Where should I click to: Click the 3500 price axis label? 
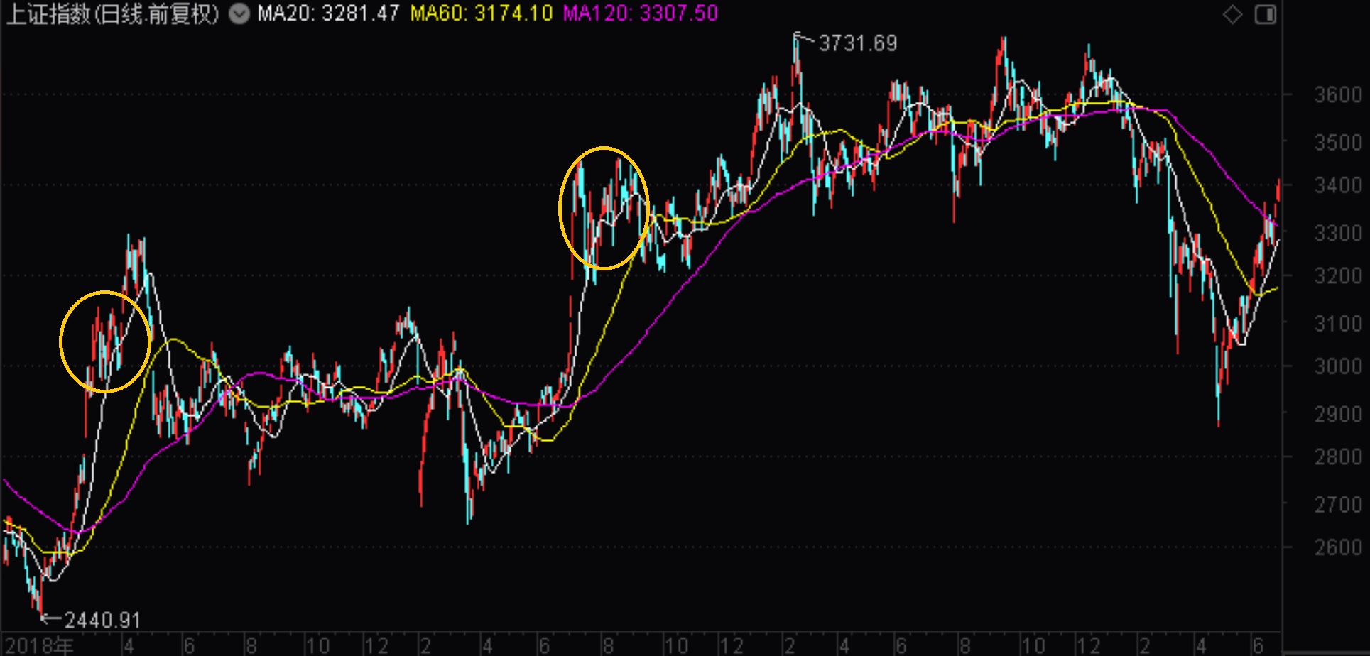click(x=1337, y=142)
